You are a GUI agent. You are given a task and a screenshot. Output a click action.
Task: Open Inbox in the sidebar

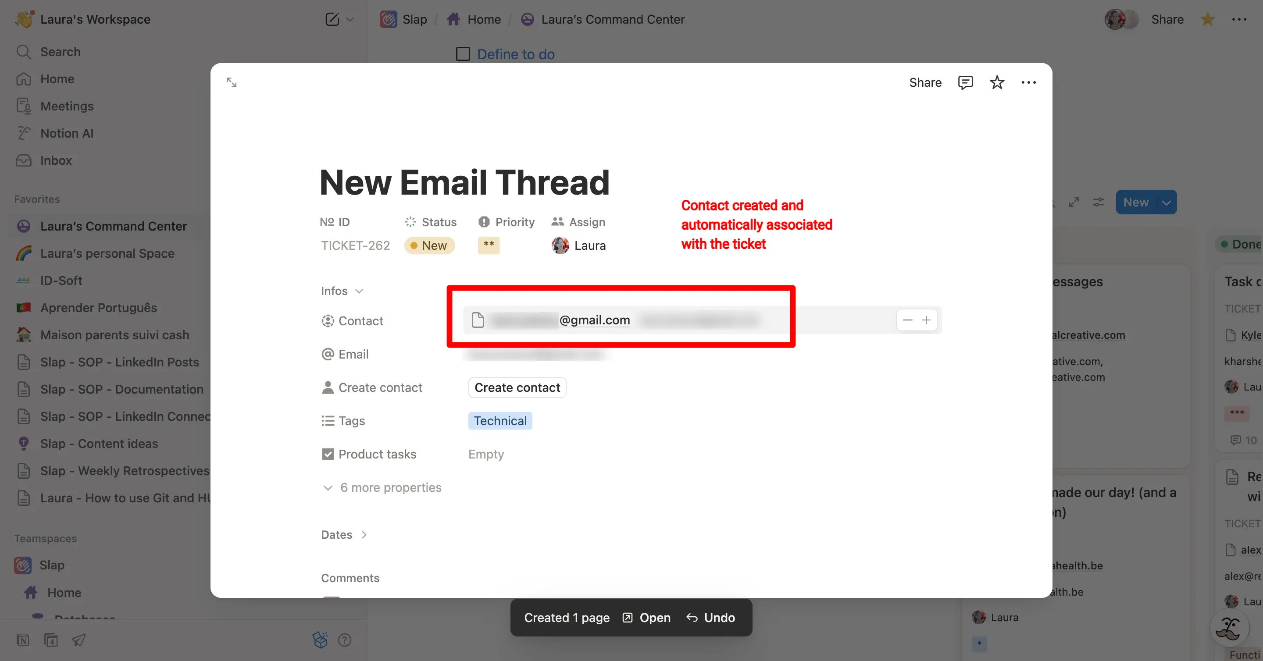[56, 160]
